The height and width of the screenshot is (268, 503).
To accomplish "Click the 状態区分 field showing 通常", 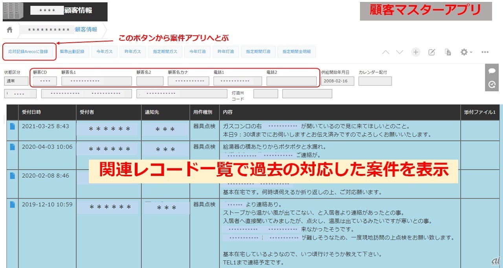I will coord(16,81).
